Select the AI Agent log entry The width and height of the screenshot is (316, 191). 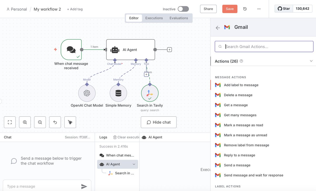(x=117, y=164)
